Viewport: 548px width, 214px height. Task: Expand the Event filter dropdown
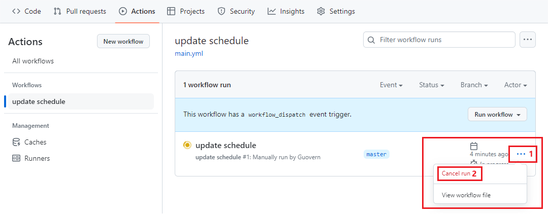391,85
